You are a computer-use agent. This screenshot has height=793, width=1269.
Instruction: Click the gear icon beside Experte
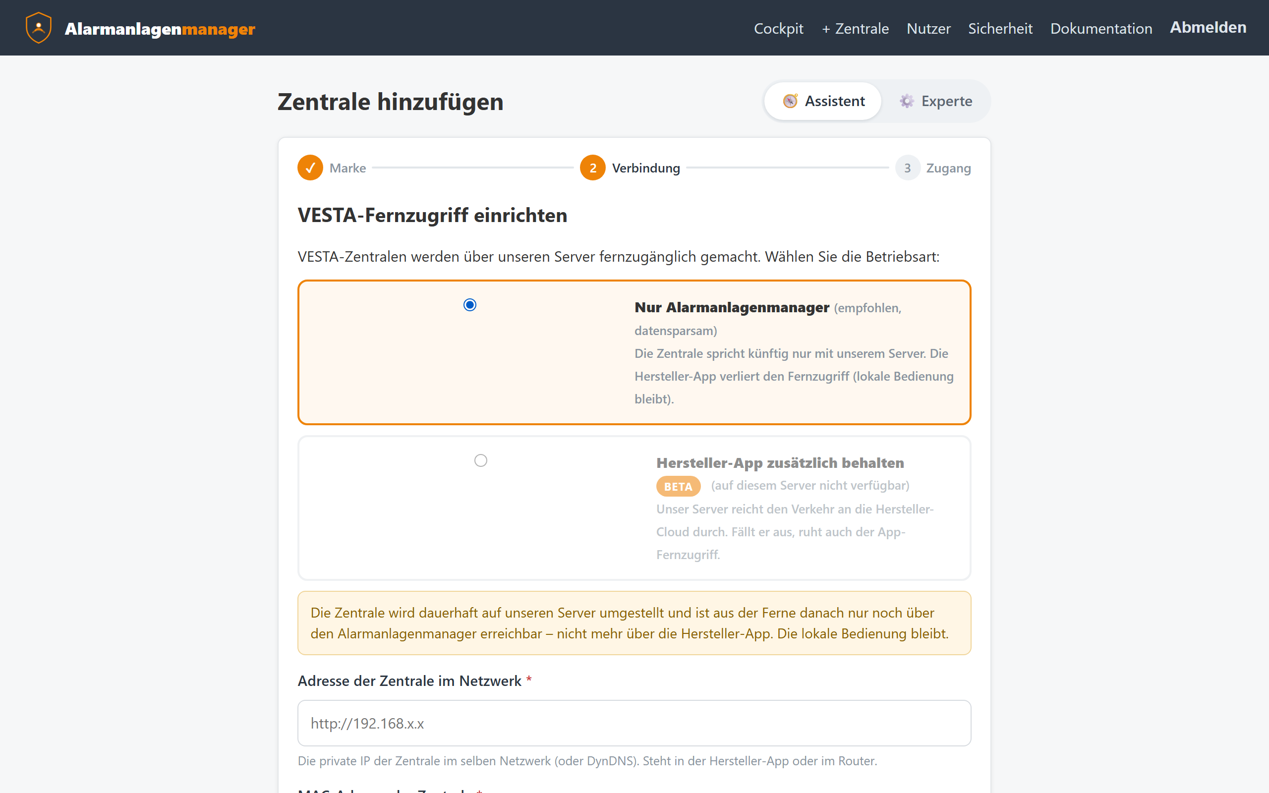click(907, 101)
